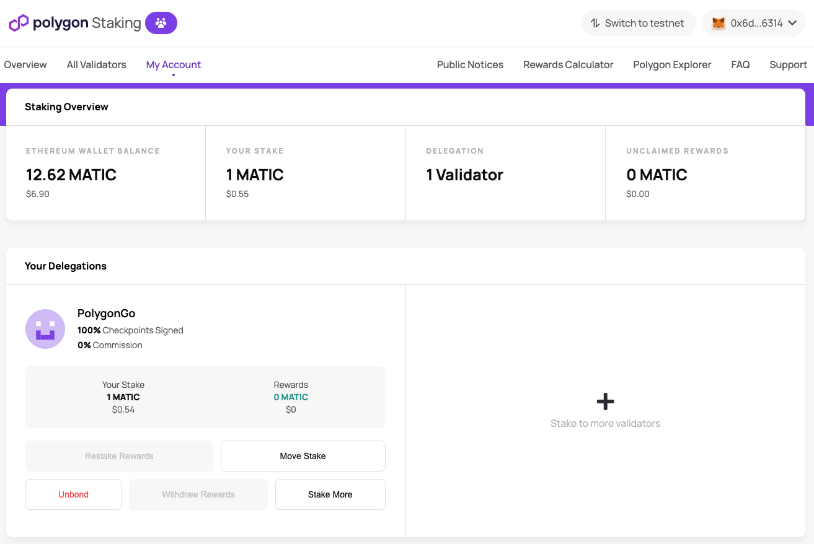Select the My Account tab
The width and height of the screenshot is (814, 544).
(x=174, y=64)
